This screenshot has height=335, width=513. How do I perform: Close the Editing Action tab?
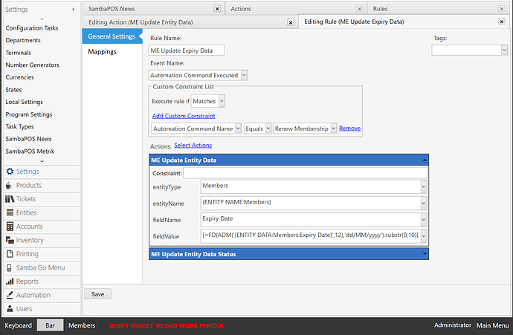point(290,22)
